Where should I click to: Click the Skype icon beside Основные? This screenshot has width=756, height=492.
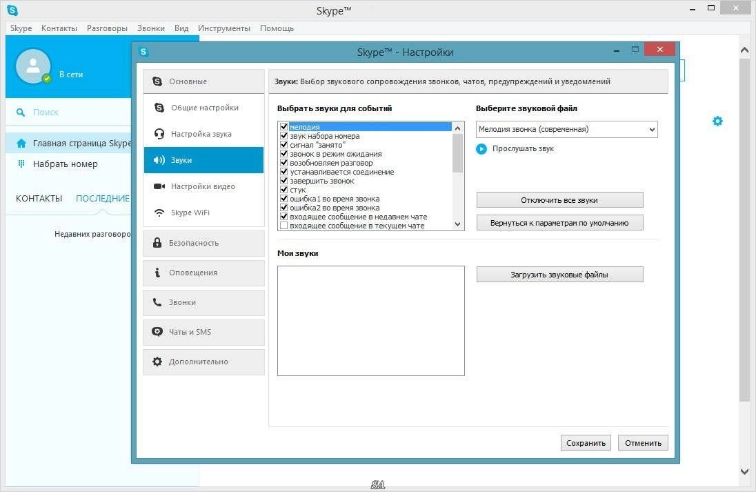click(157, 81)
